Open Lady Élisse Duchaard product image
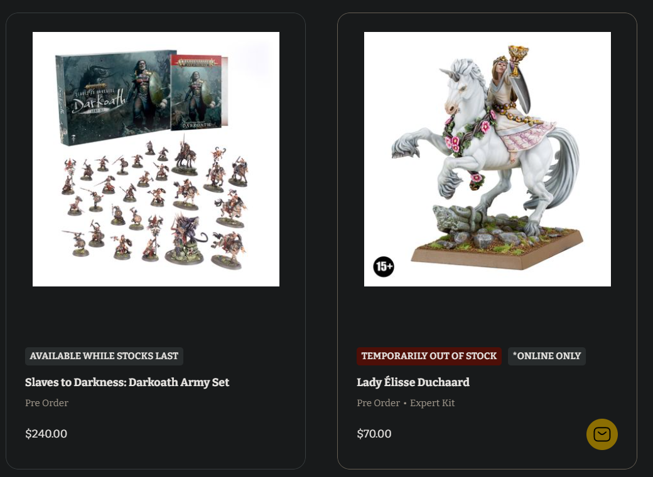Screen dimensions: 653x477 point(487,159)
